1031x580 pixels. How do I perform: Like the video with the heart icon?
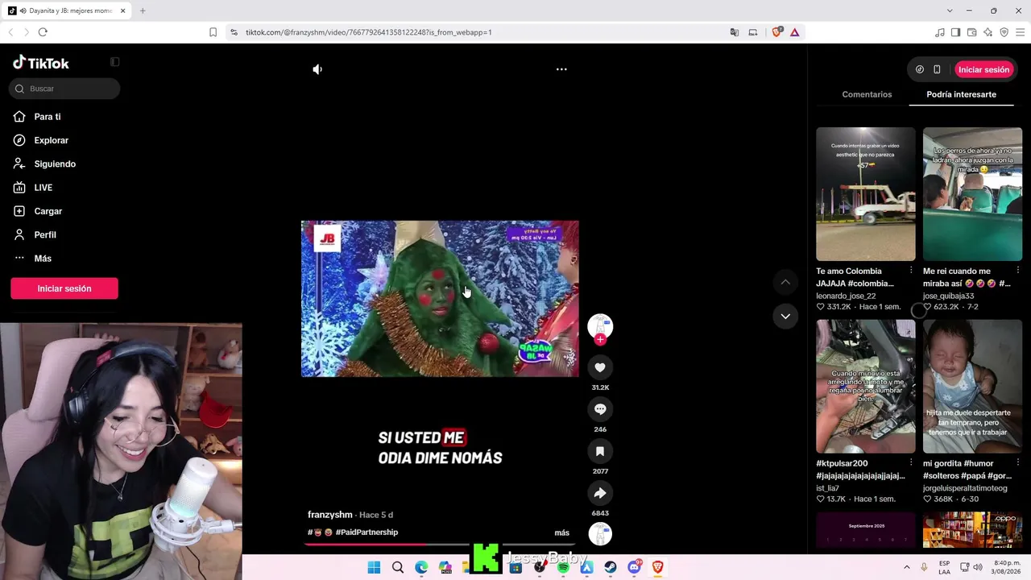[600, 367]
